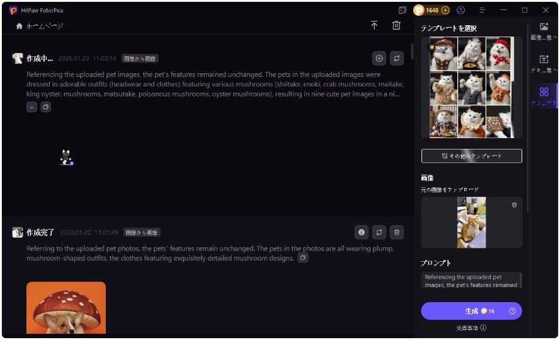Add more coins with plus icon
This screenshot has height=340, width=560.
pyautogui.click(x=445, y=10)
